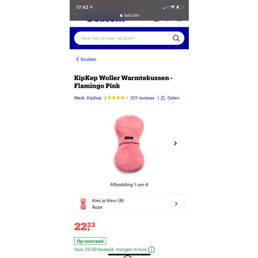Screen dimensions: 258x258
Task: Open the KipKep brand link
Action: pos(94,98)
